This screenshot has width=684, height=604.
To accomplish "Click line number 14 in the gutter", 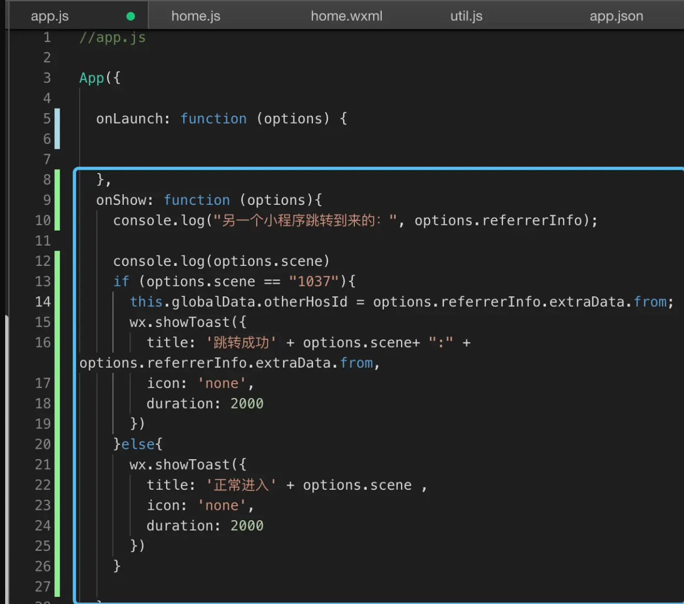I will pos(43,302).
